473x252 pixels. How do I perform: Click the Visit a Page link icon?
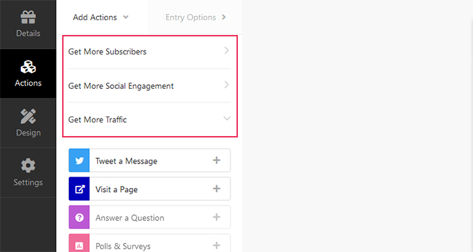(79, 189)
